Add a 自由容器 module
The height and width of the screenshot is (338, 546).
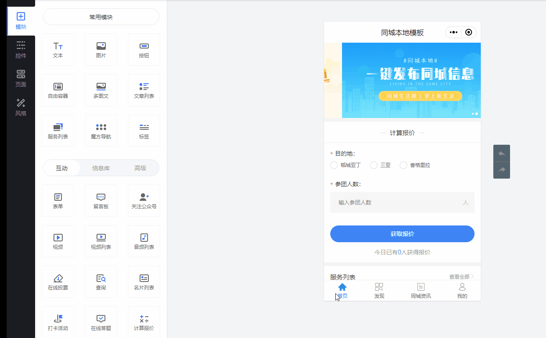coord(58,90)
